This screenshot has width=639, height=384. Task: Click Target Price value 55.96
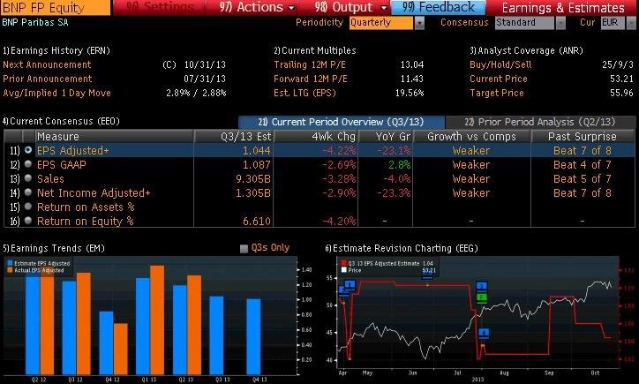pos(622,93)
